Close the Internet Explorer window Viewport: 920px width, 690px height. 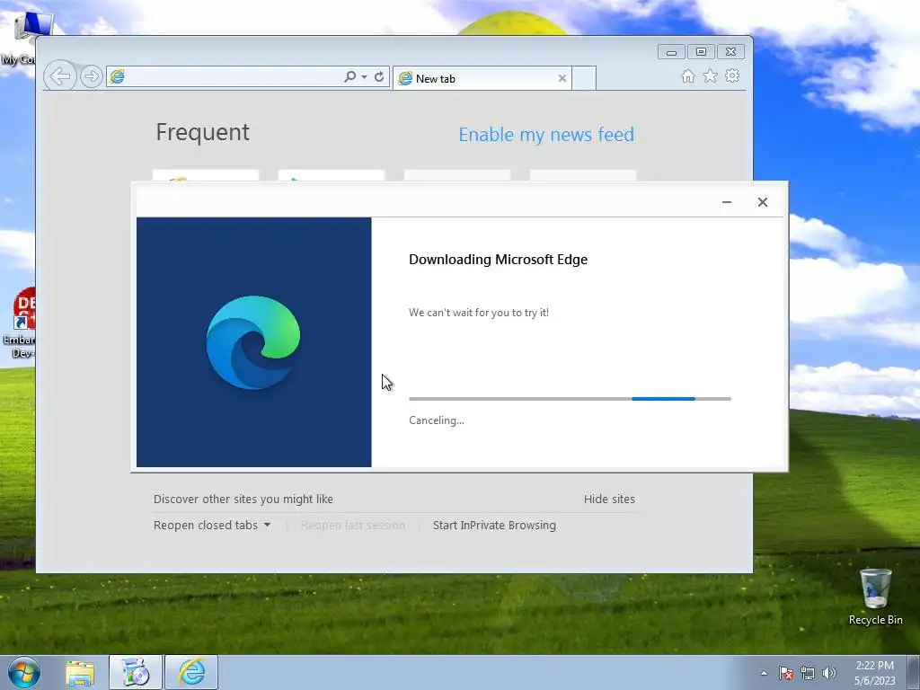[x=730, y=51]
